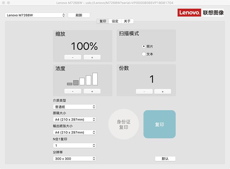
Task: Decrease 浓度 density with minus button
Action: click(x=73, y=91)
